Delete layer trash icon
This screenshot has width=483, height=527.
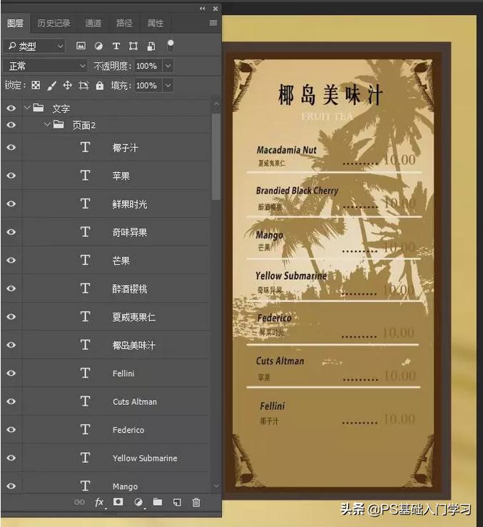[x=196, y=502]
